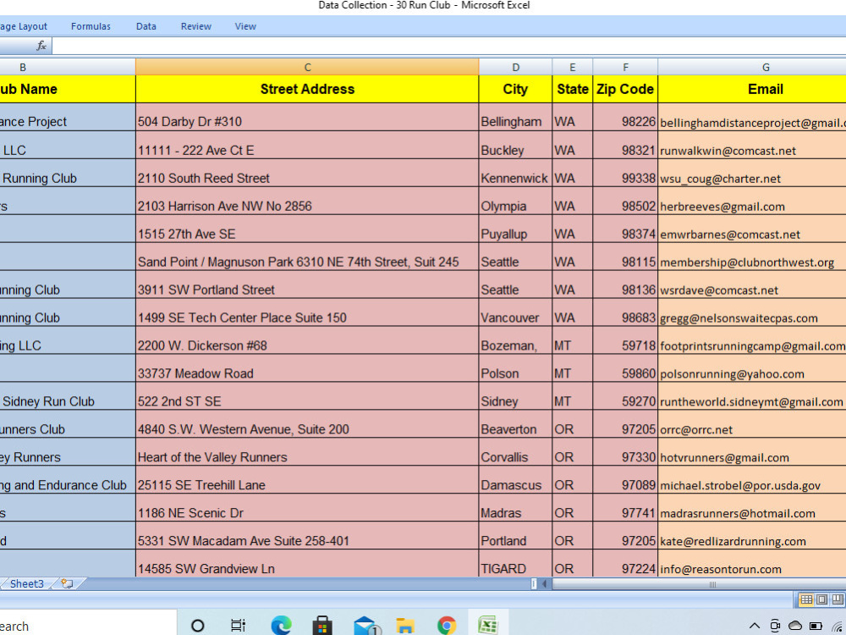Open the View ribbon tab
The image size is (846, 635).
pyautogui.click(x=245, y=26)
